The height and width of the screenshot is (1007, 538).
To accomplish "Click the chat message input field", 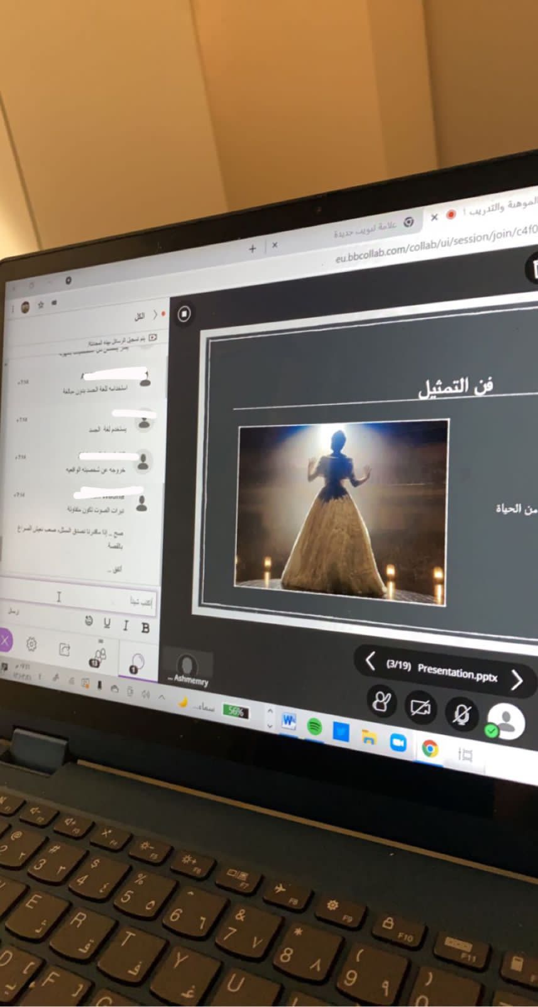I will click(x=82, y=599).
